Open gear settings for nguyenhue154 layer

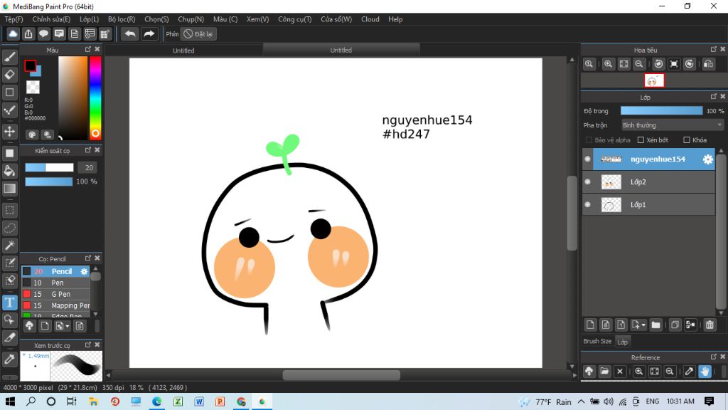point(707,159)
